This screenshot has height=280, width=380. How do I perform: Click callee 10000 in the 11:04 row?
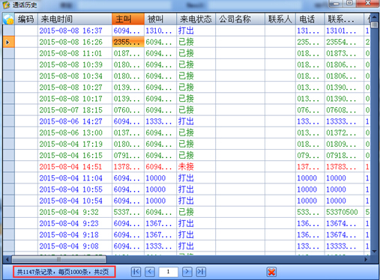click(160, 178)
